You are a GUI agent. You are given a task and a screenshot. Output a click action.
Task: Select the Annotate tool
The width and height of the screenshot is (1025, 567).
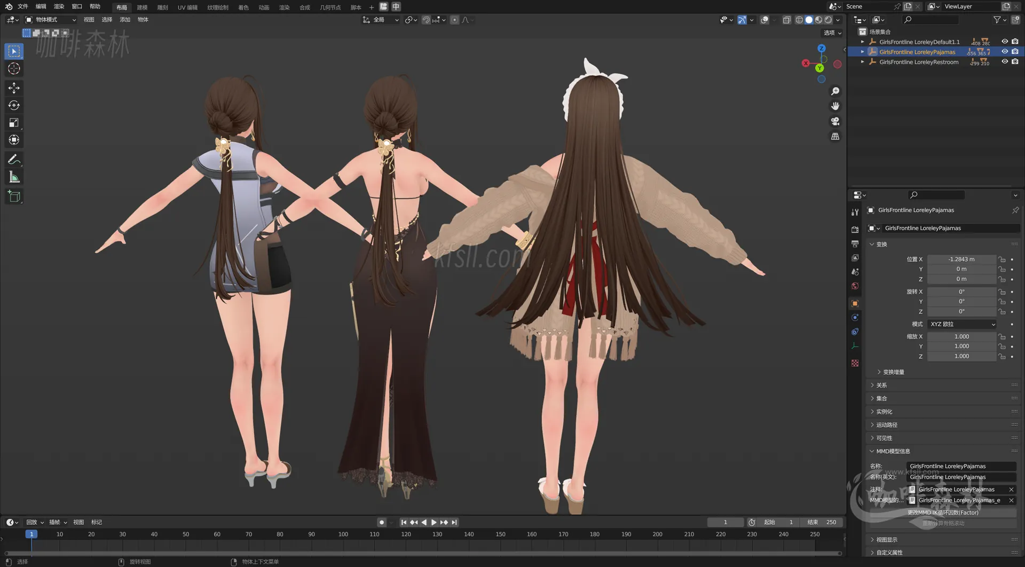coord(14,159)
